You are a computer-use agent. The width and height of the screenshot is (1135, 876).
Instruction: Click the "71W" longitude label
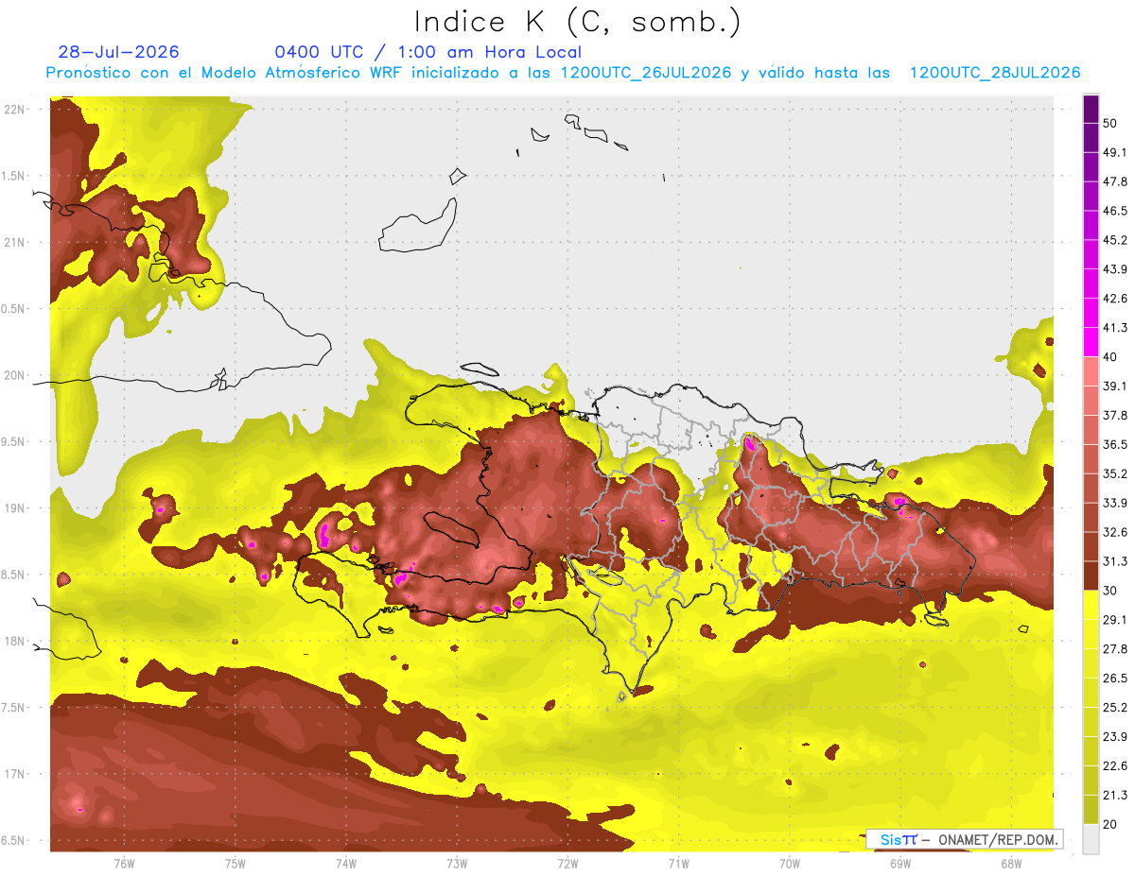(678, 864)
